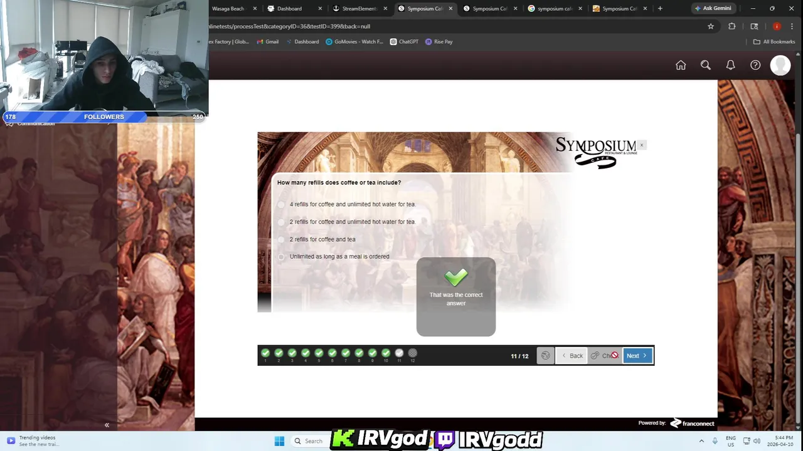The image size is (803, 451).
Task: Jump to question 9 progress marker
Action: pos(373,353)
